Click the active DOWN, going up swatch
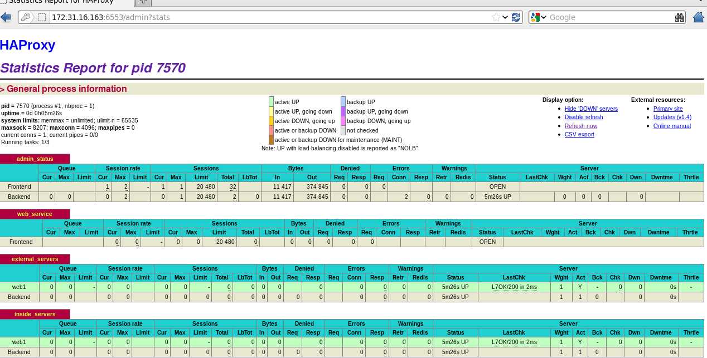Image resolution: width=707 pixels, height=358 pixels. pos(271,121)
